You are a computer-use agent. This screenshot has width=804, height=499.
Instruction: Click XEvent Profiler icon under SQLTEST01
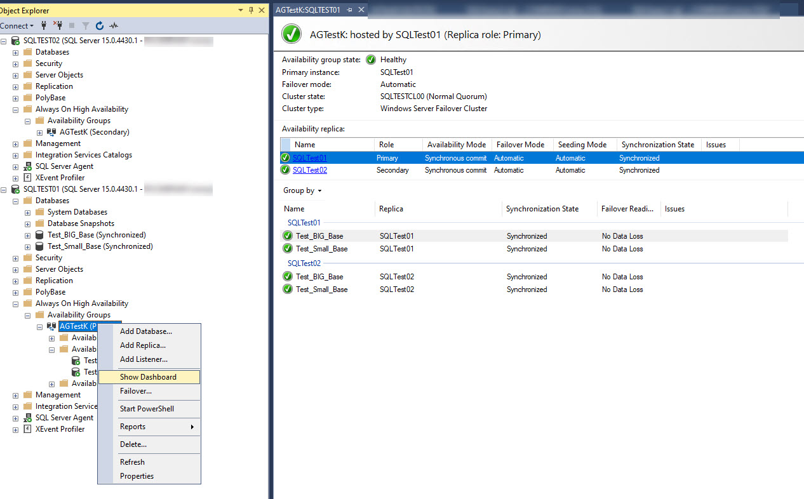(28, 429)
